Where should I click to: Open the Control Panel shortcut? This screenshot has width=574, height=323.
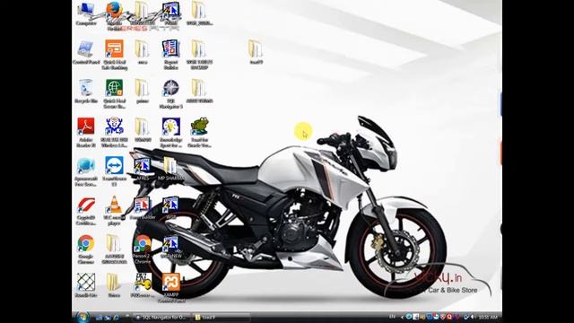[86, 53]
